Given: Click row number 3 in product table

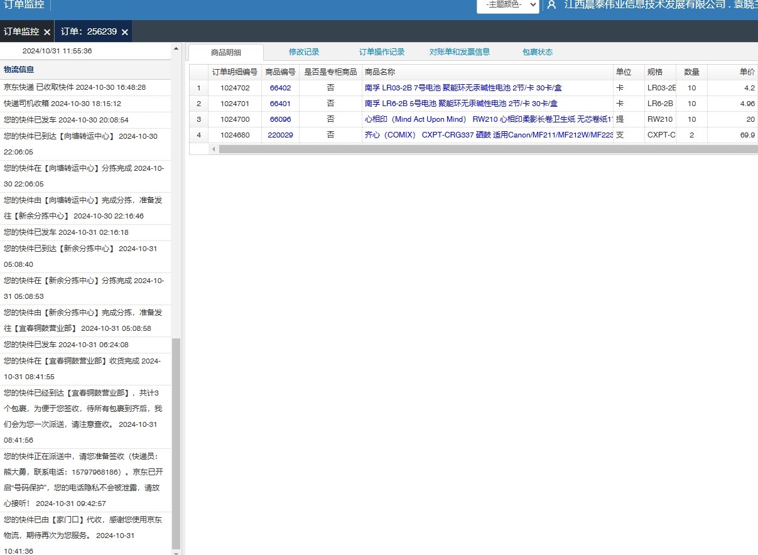Looking at the screenshot, I should pos(198,119).
